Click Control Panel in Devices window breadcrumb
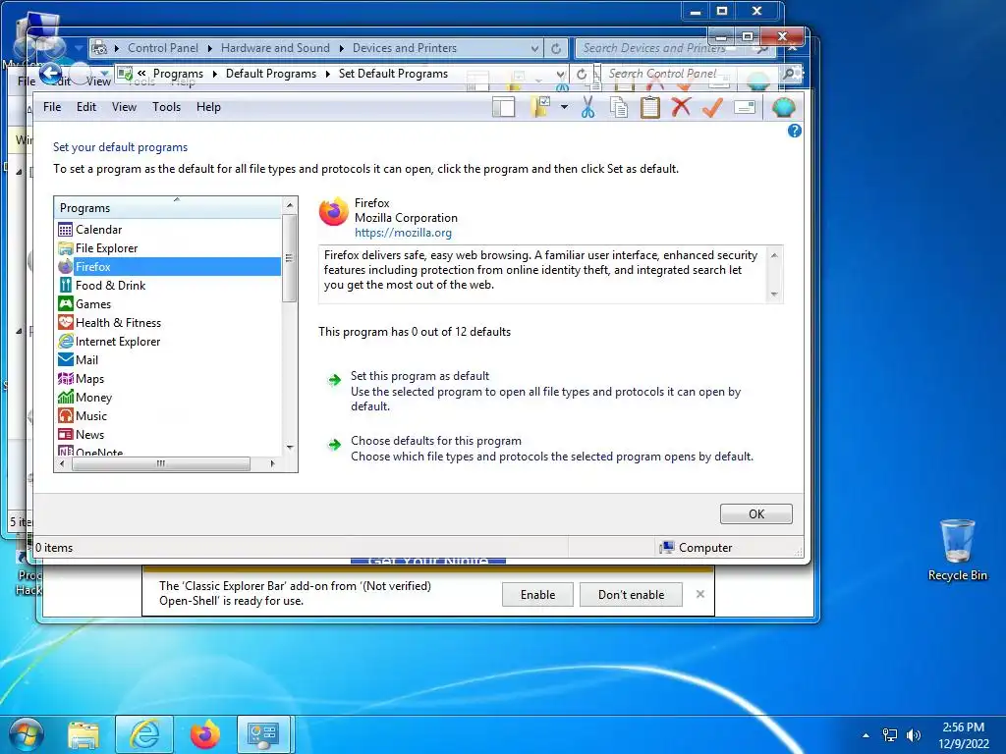This screenshot has width=1006, height=754. 163,48
